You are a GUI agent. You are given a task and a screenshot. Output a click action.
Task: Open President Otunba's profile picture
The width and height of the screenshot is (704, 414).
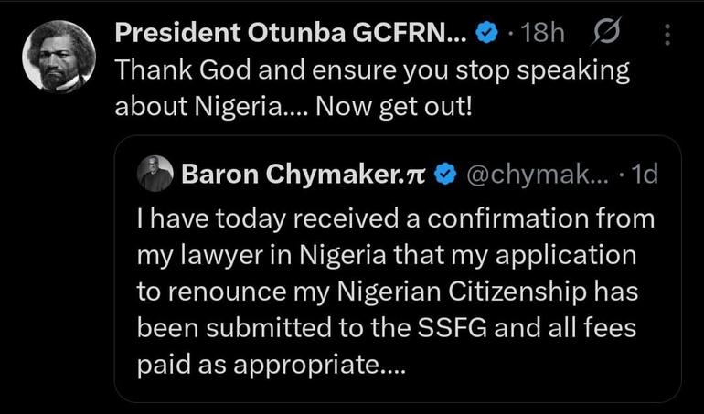(59, 56)
